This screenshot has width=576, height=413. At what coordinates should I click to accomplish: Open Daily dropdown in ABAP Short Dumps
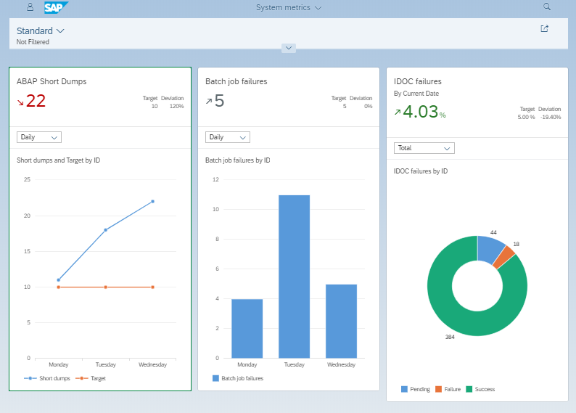[x=39, y=137]
